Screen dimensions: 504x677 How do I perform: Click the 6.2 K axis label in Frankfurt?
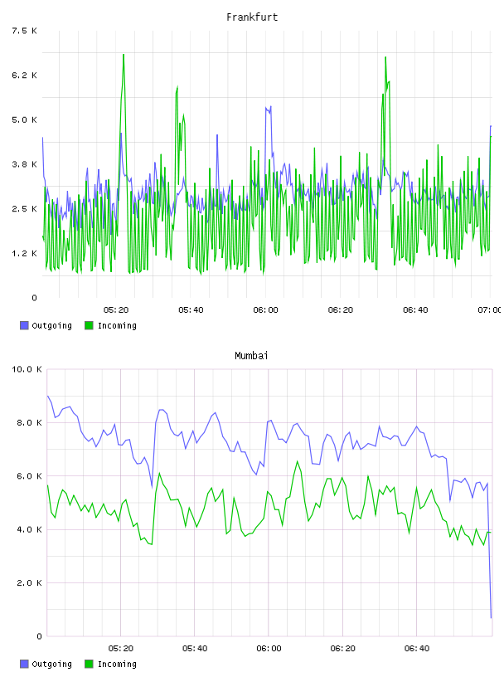(x=25, y=75)
